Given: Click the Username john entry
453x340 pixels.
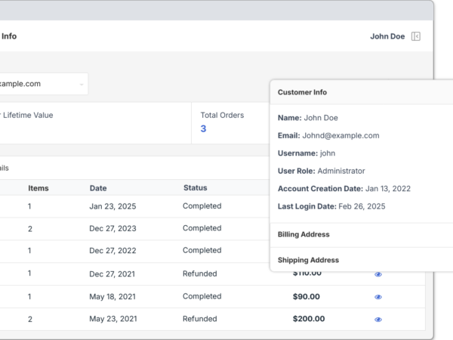Looking at the screenshot, I should tap(307, 153).
